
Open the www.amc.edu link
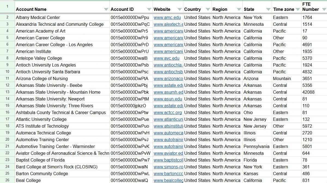point(167,17)
